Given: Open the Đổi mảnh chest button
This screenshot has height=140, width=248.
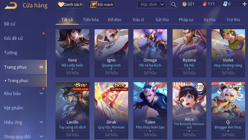Looking at the screenshot, I should 102,5.
